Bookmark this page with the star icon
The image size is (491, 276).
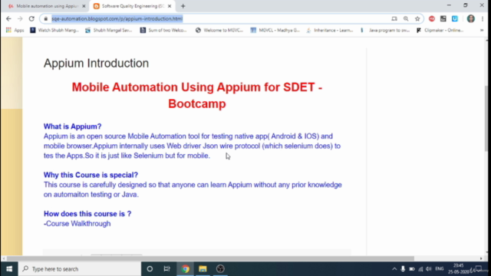click(417, 18)
